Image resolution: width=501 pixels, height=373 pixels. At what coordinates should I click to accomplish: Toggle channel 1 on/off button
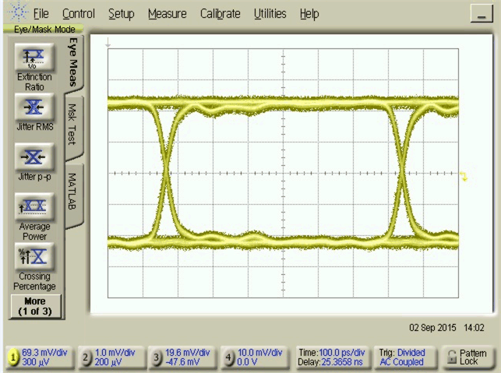click(13, 357)
